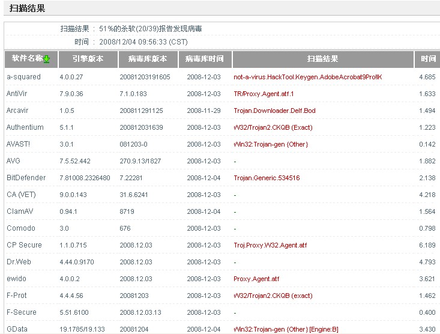This screenshot has width=440, height=334.
Task: Select the ewido row name
Action: click(16, 279)
